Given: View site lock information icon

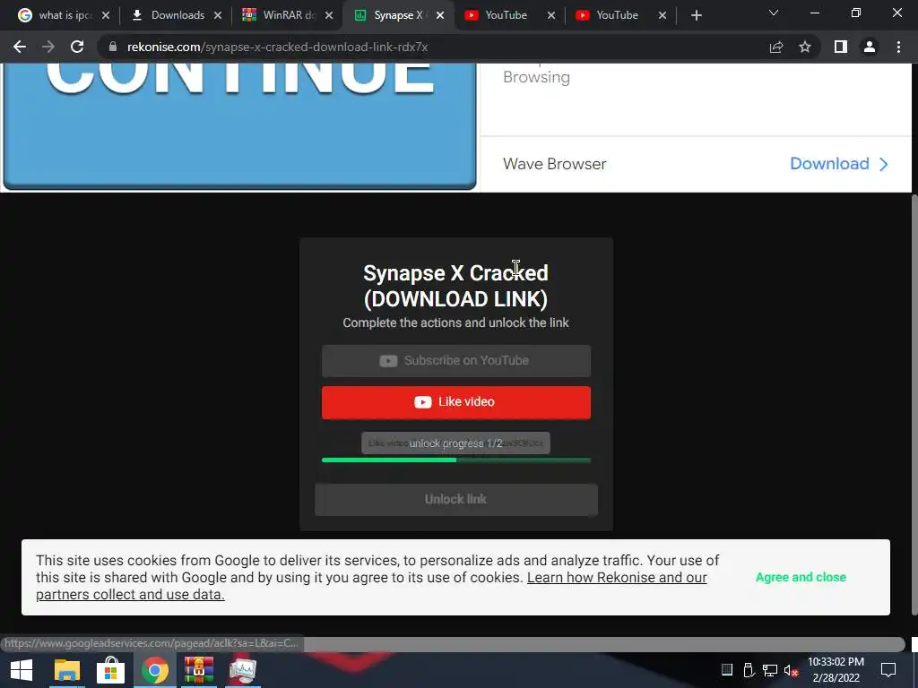Looking at the screenshot, I should [113, 47].
